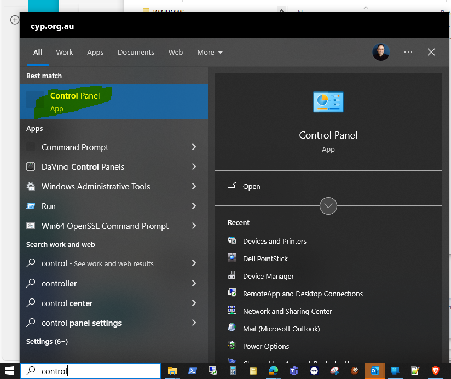This screenshot has width=451, height=379.
Task: Click the Windows Administrative Tools gear icon
Action: click(x=31, y=186)
